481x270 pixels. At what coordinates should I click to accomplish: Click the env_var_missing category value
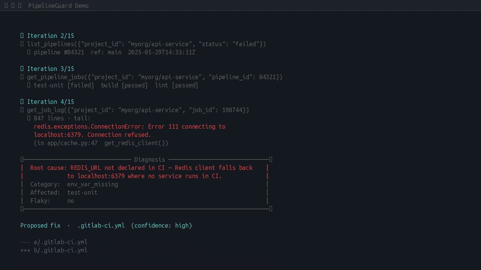92,184
